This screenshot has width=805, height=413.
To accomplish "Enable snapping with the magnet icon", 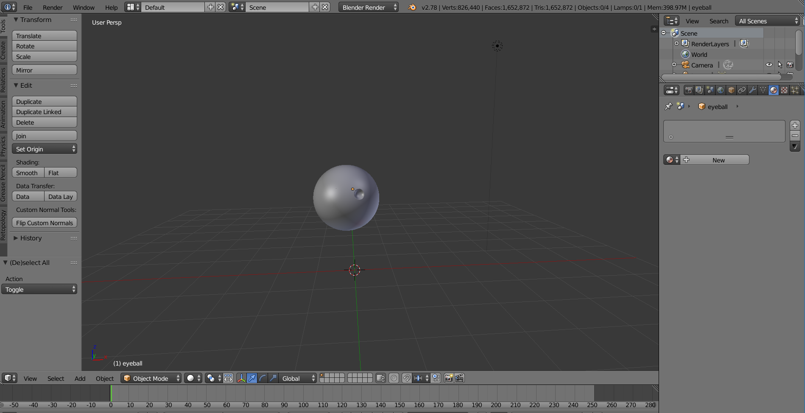I will click(407, 378).
